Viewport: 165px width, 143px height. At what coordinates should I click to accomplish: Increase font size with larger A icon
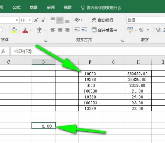coord(36,20)
